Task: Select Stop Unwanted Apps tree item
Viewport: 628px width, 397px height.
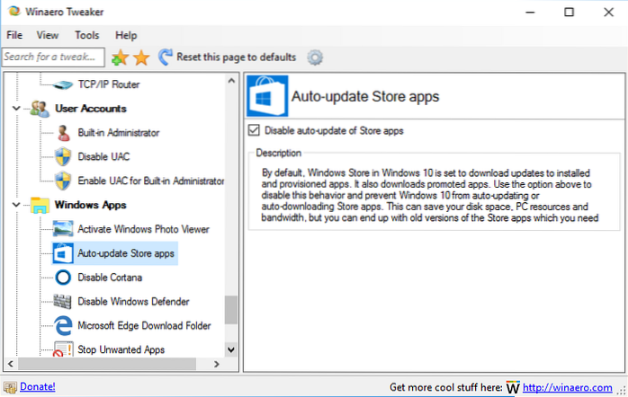Action: click(121, 349)
